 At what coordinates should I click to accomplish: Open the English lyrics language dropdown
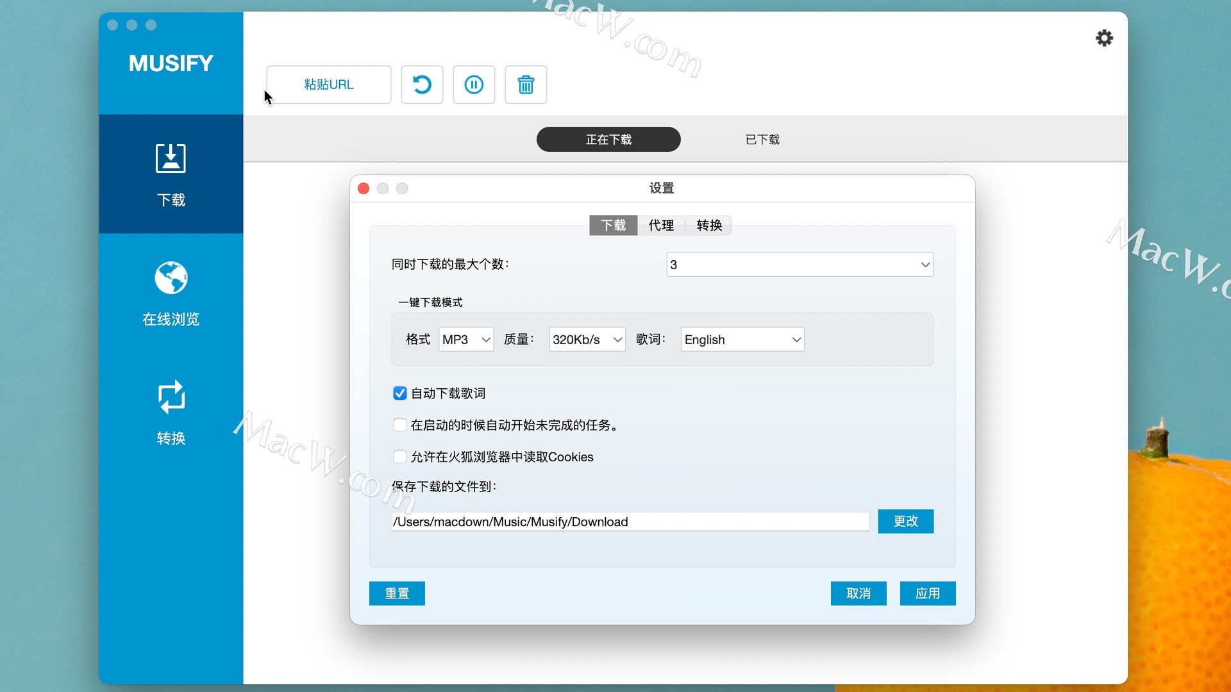742,339
